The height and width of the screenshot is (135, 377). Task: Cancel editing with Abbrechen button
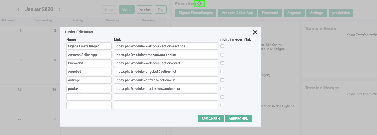coord(238,119)
